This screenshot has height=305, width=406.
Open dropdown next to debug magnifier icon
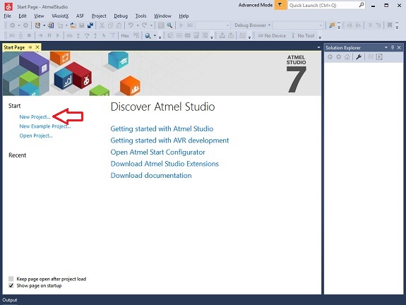click(x=155, y=36)
